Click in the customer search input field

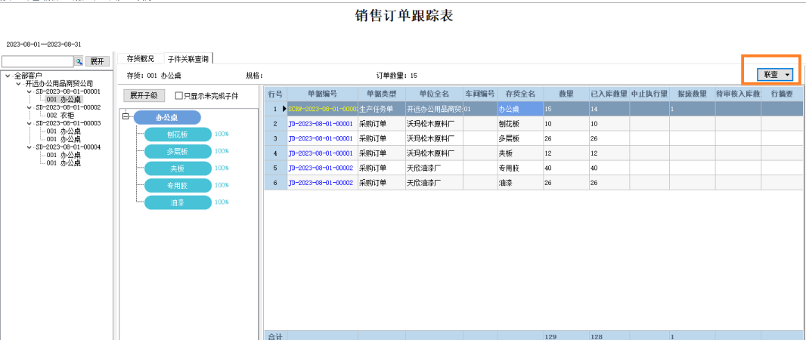[38, 62]
